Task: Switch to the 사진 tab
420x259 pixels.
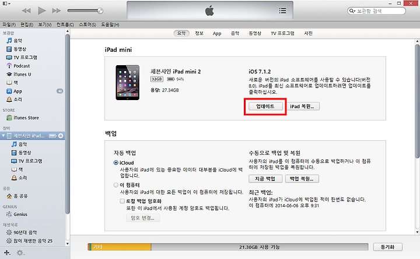Action: 309,33
